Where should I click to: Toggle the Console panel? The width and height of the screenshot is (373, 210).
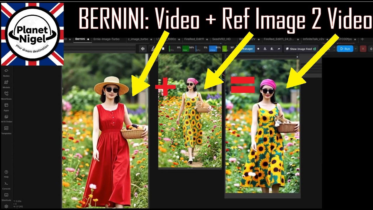6,185
